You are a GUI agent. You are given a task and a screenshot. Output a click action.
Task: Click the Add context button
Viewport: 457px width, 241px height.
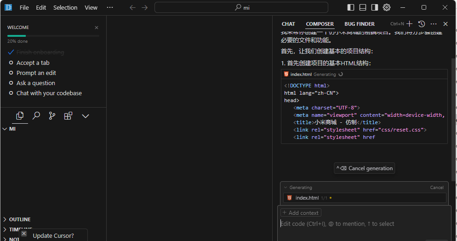pyautogui.click(x=301, y=213)
